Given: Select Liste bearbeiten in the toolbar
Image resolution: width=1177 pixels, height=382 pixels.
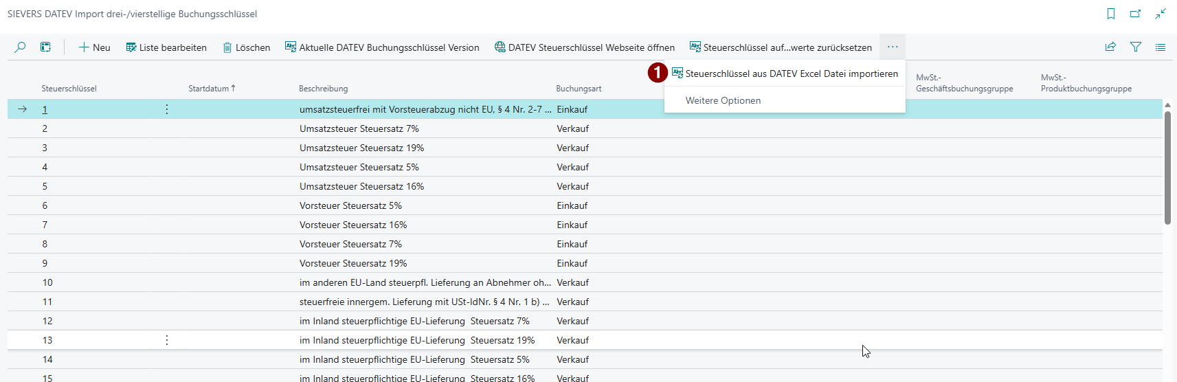Looking at the screenshot, I should click(x=166, y=47).
